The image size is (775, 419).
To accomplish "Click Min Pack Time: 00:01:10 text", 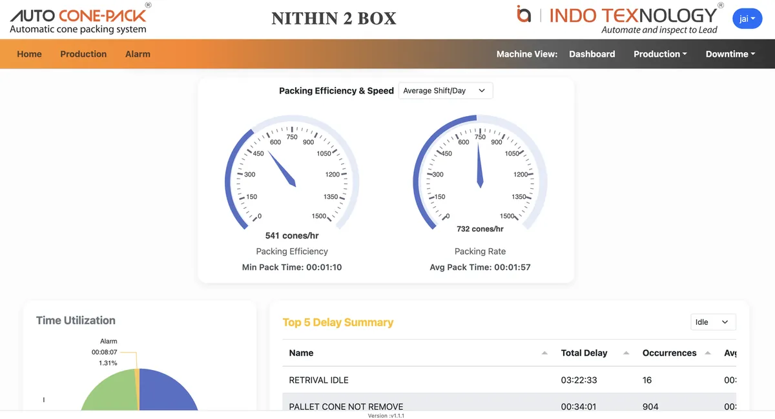I will [x=292, y=267].
